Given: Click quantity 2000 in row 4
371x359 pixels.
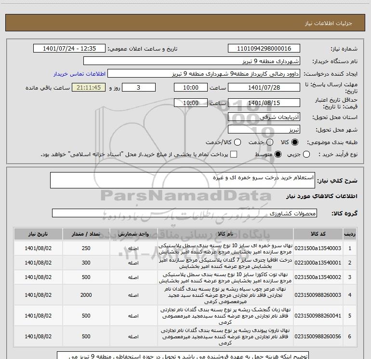Looking at the screenshot, I should 86,295.
